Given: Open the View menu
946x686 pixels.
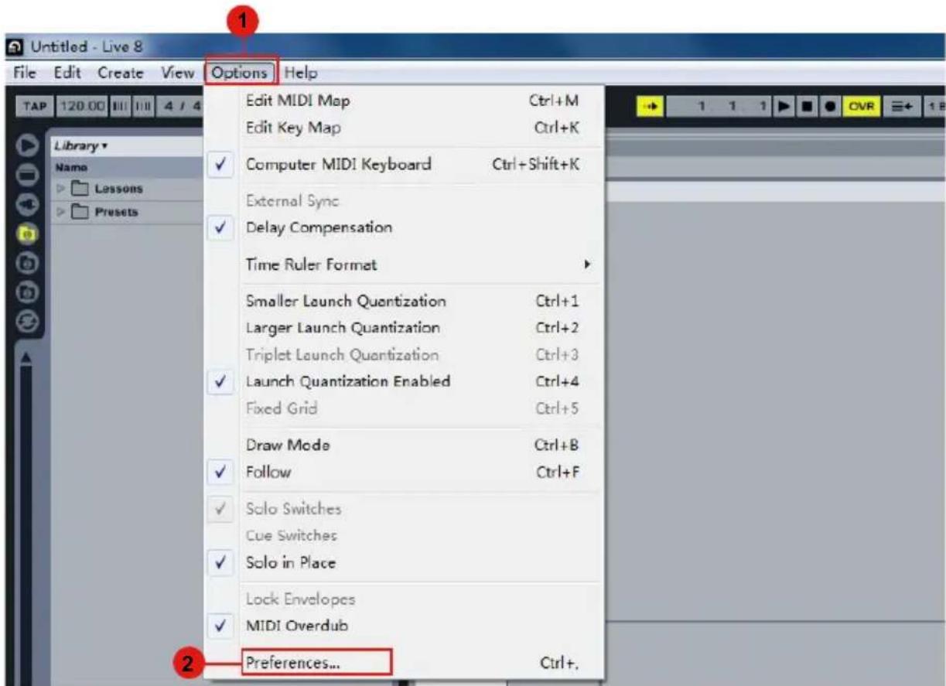Looking at the screenshot, I should 177,73.
